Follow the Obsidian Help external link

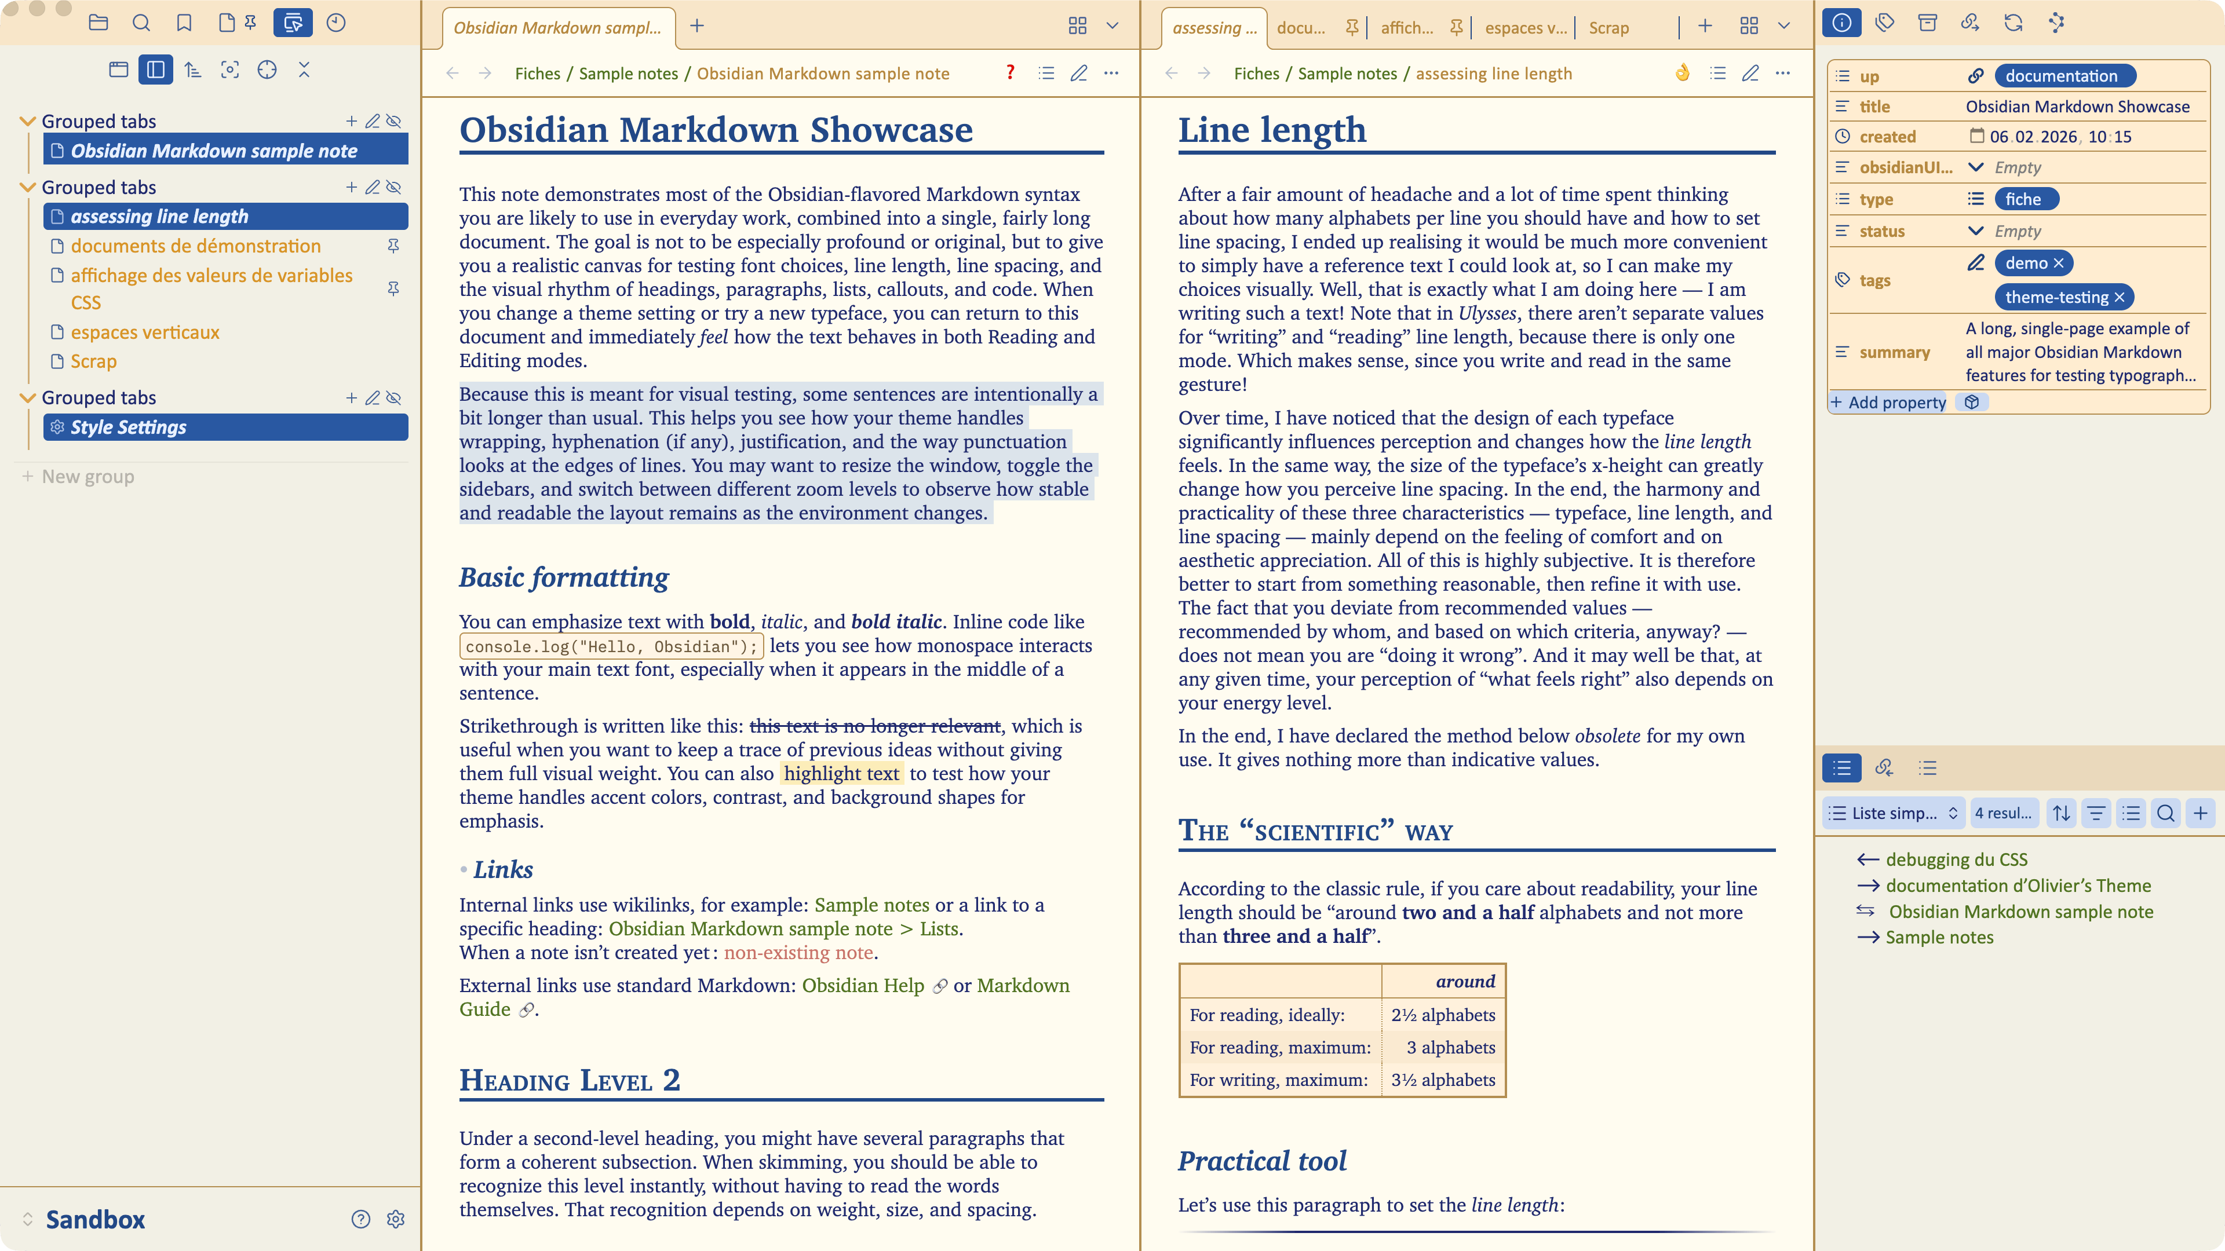(863, 985)
